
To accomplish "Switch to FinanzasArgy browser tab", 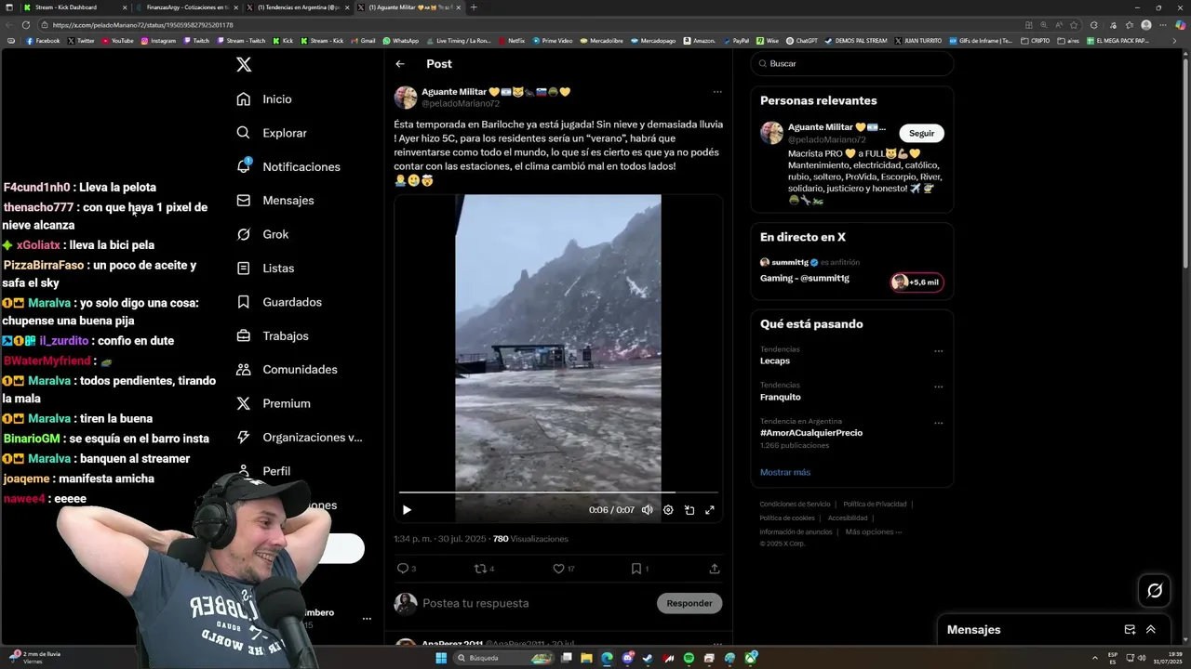I will tap(184, 7).
